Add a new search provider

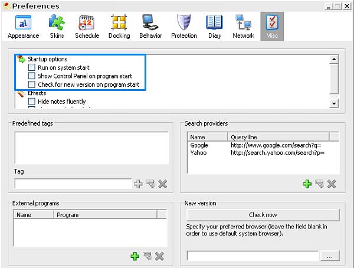click(x=307, y=184)
